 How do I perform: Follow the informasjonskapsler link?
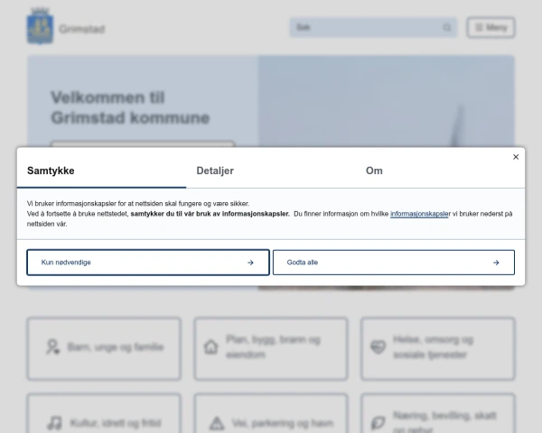(x=420, y=214)
